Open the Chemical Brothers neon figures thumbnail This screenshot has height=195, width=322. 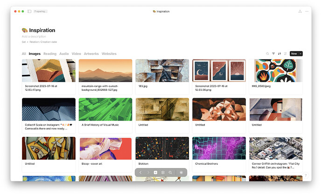[x=219, y=148]
